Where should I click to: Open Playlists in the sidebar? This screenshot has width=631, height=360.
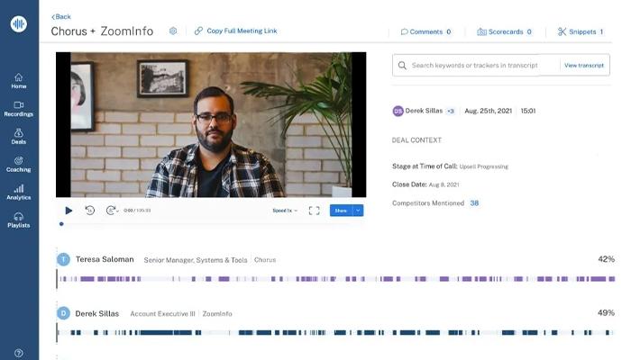(x=19, y=220)
